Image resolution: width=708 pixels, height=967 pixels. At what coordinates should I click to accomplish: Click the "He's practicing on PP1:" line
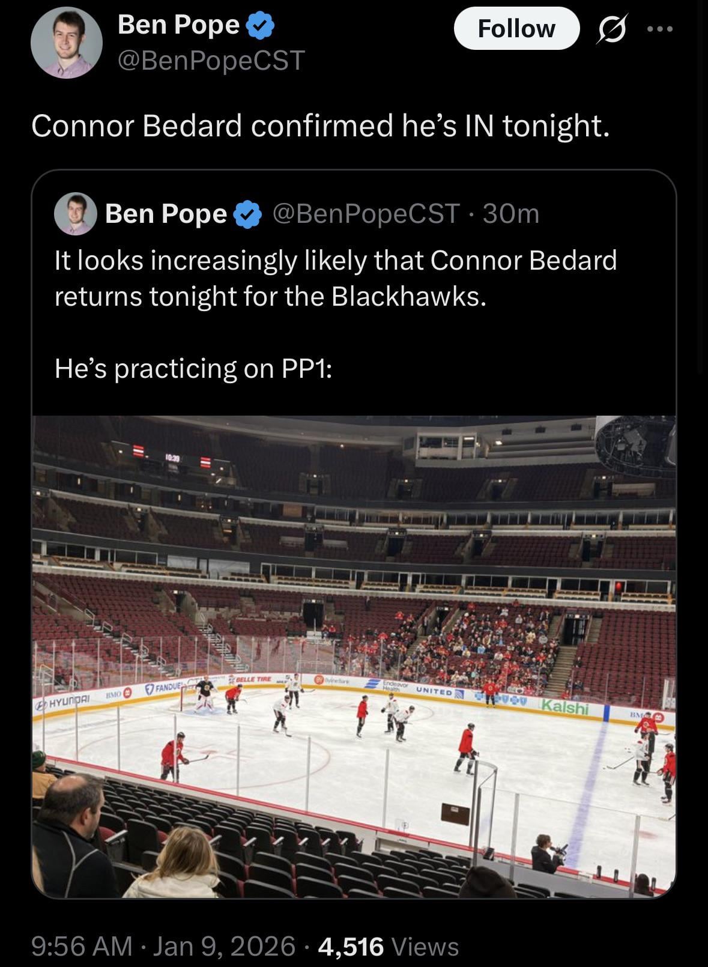pos(193,368)
